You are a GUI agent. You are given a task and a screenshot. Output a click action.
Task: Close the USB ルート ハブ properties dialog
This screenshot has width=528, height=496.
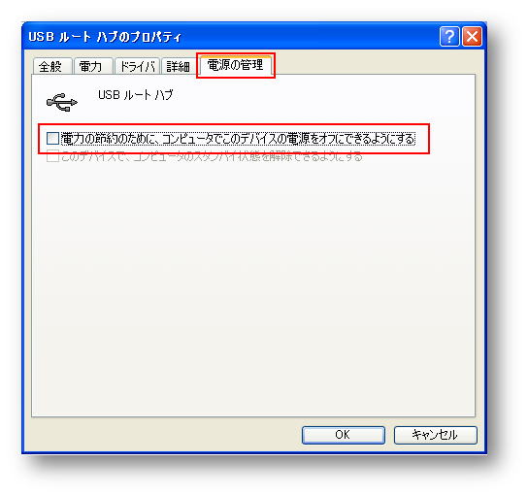472,36
